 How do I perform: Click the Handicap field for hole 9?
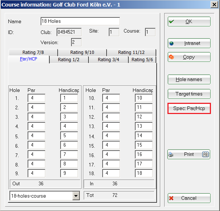[x=69, y=173]
